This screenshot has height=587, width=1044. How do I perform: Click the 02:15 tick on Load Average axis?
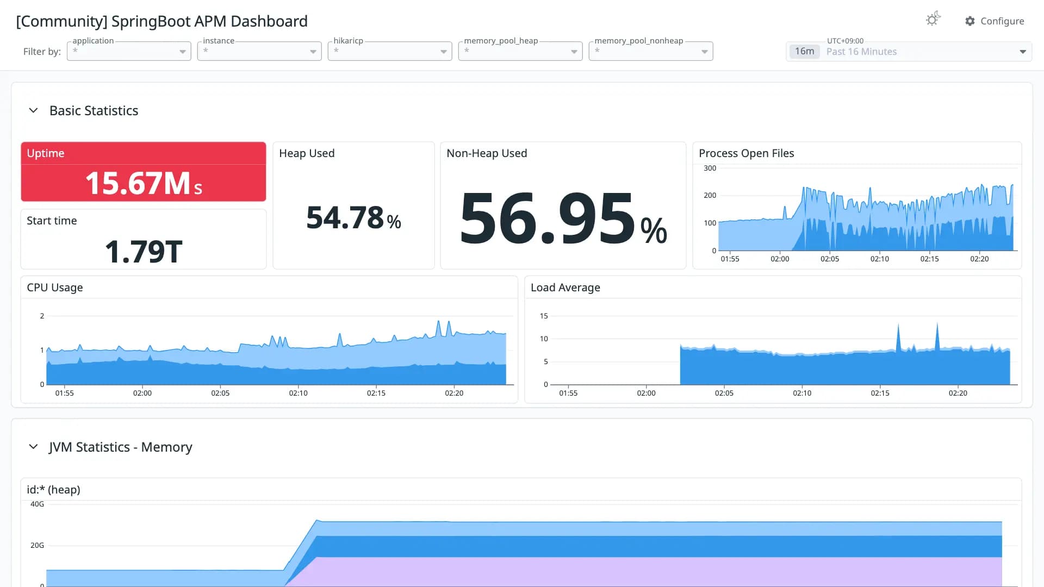click(880, 393)
